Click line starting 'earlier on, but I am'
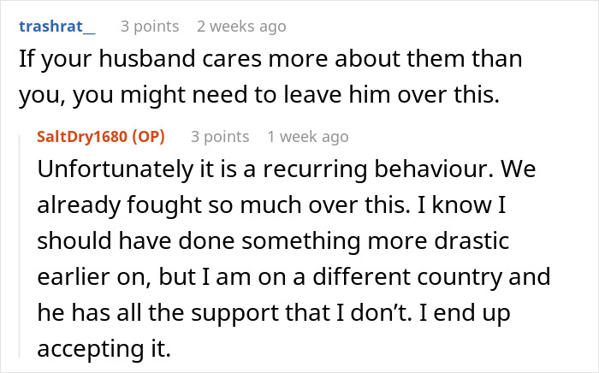This screenshot has height=373, width=599. [294, 277]
